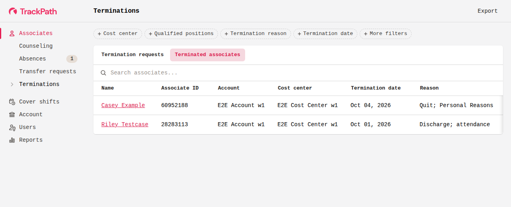Open Casey Example's profile link
The width and height of the screenshot is (511, 207).
[x=123, y=105]
